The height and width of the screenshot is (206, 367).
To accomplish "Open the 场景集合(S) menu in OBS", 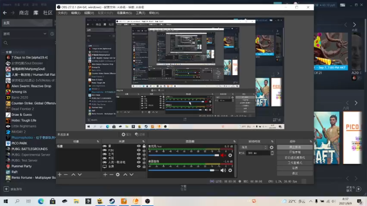I will 124,13.
